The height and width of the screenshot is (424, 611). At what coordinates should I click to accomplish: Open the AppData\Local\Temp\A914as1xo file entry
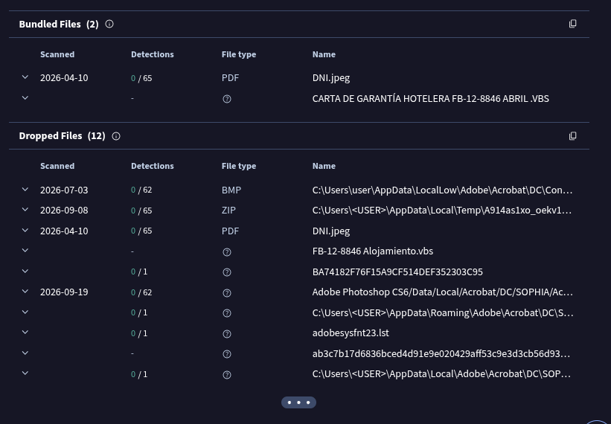(442, 211)
